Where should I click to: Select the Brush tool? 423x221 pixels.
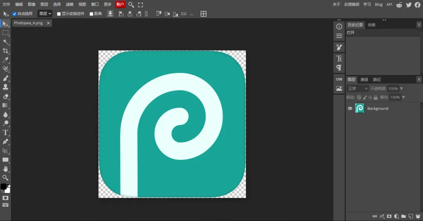[5, 78]
